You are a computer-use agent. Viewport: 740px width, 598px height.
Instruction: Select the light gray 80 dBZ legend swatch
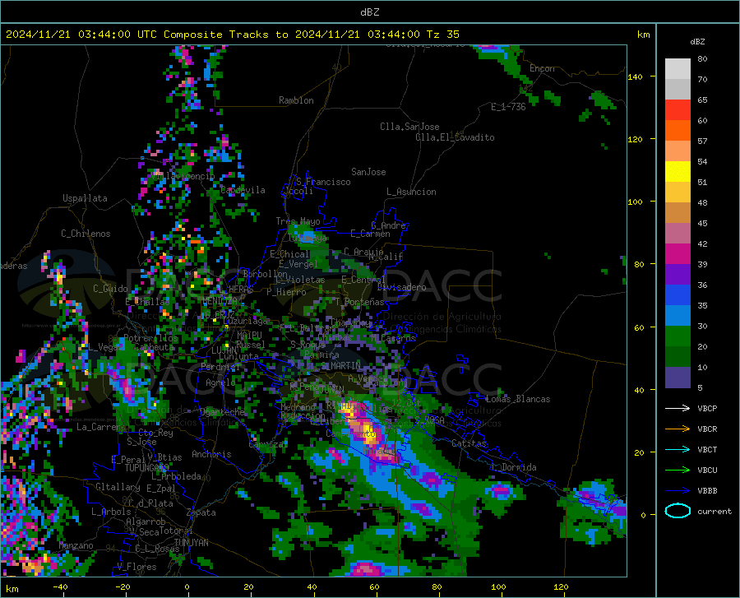pos(678,69)
